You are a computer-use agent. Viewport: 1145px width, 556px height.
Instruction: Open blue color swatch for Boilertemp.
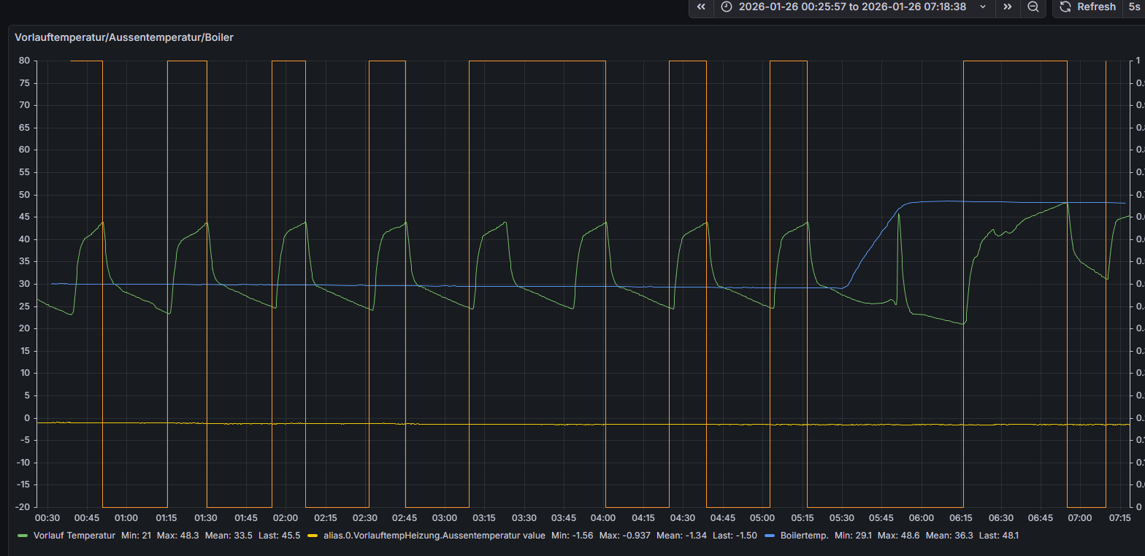[x=770, y=535]
